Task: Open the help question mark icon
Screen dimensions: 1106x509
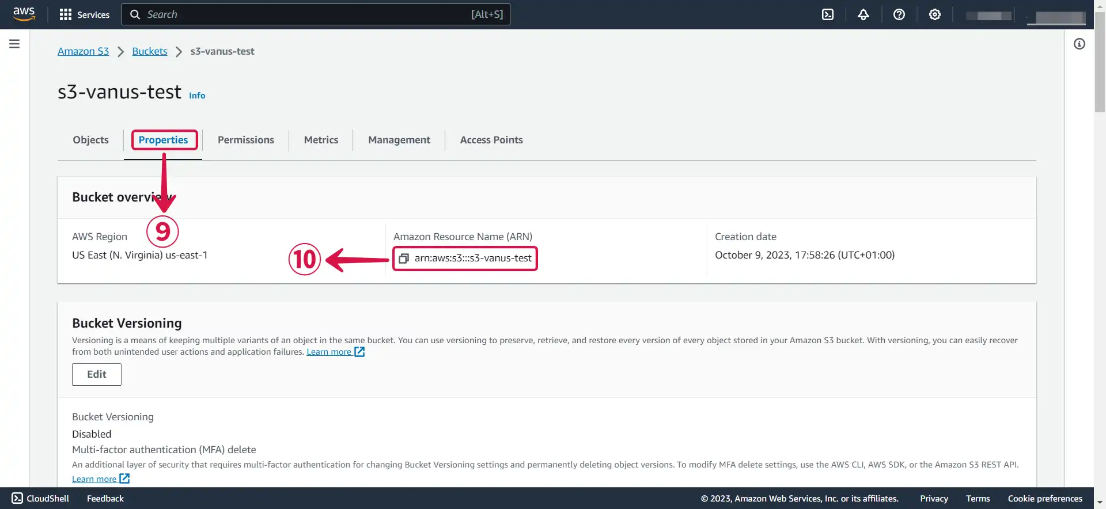Action: (x=899, y=14)
